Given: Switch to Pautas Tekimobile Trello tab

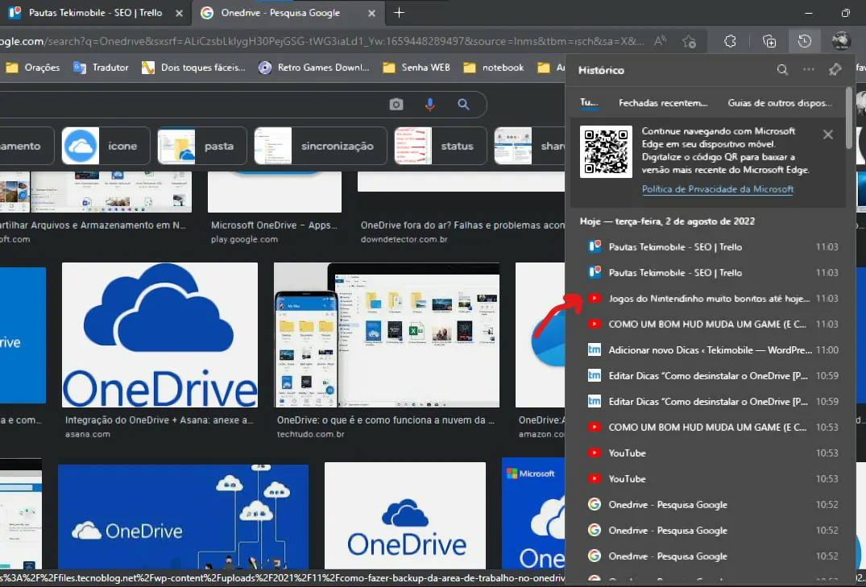Looking at the screenshot, I should point(95,13).
